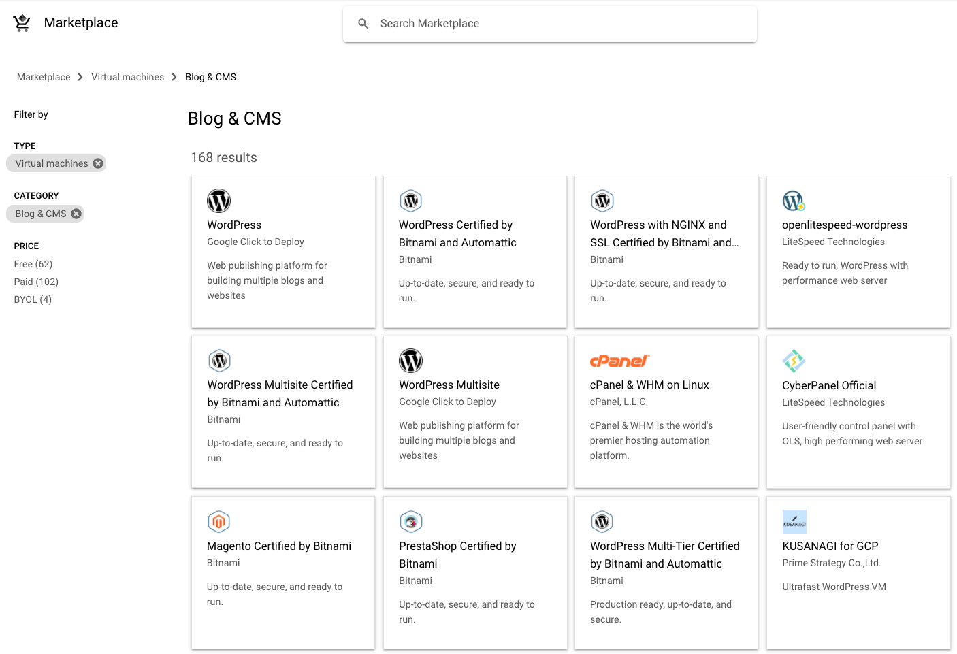The height and width of the screenshot is (654, 957).
Task: Open Virtual machines breadcrumb link
Action: coord(127,77)
